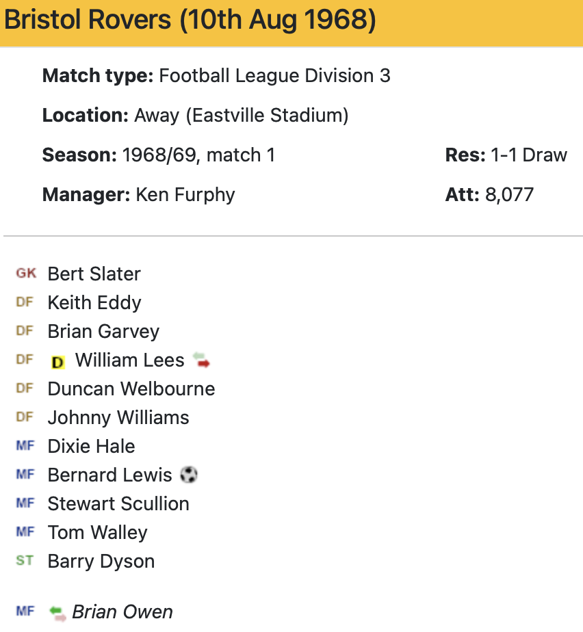The image size is (583, 632).
Task: Click substitute arrows icon before Brian Owen
Action: (58, 612)
